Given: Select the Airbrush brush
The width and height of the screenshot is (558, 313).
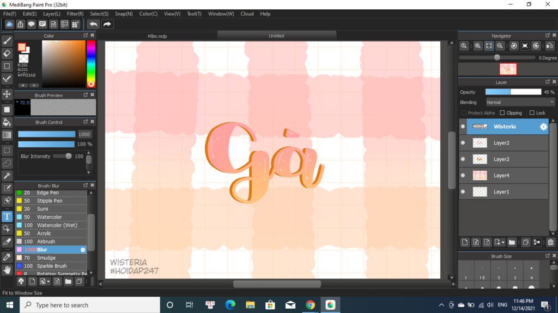Looking at the screenshot, I should tap(51, 242).
